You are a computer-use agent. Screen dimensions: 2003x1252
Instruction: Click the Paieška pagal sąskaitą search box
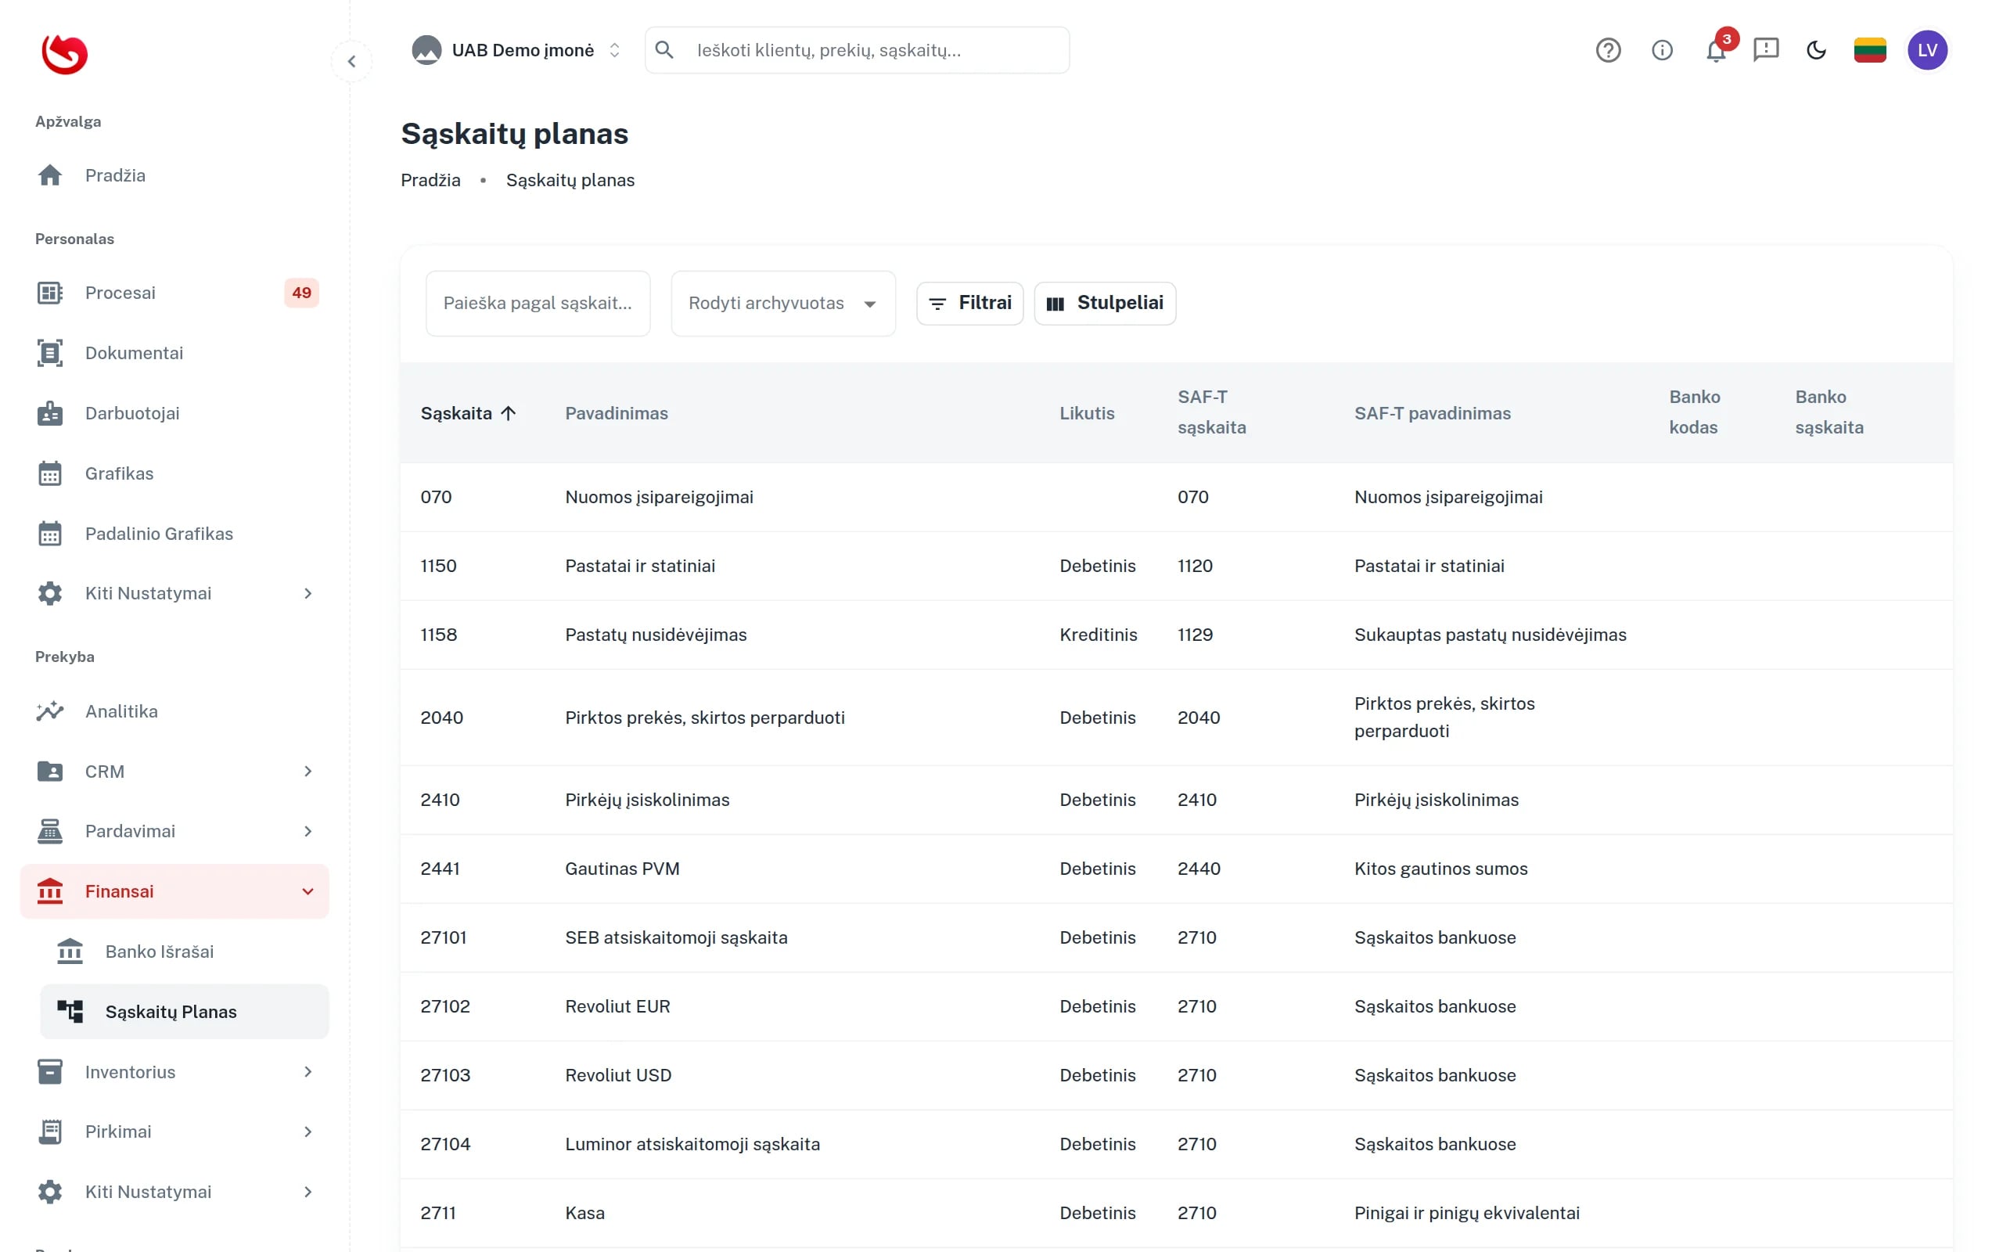(x=538, y=303)
